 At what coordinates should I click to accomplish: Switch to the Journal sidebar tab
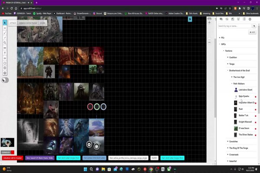(x=233, y=19)
